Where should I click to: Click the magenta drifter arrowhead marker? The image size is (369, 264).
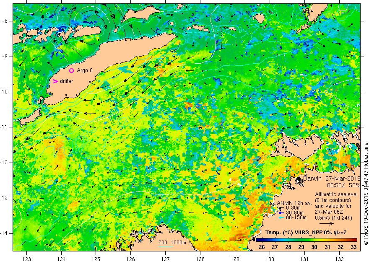pyautogui.click(x=55, y=81)
